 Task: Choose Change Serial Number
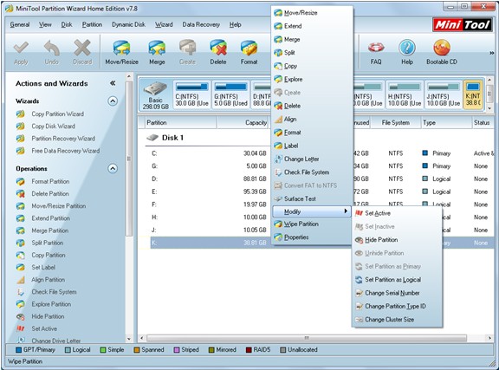coord(397,293)
